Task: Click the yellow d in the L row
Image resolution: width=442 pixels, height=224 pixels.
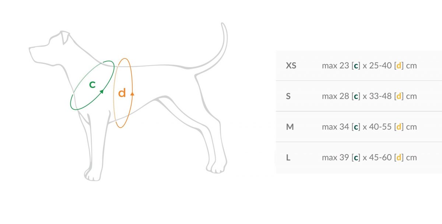Action: click(x=398, y=158)
